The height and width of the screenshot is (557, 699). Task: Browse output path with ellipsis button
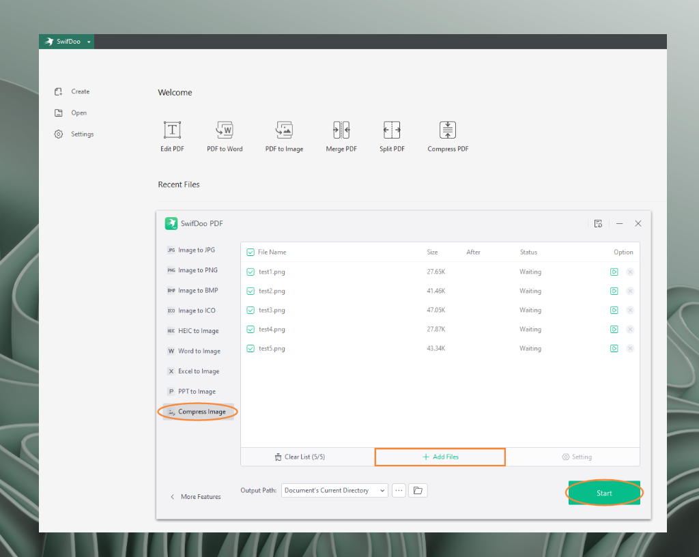click(399, 490)
